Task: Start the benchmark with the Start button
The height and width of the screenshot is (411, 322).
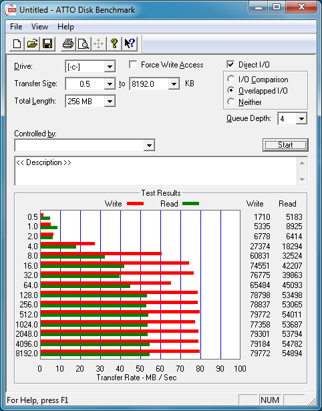Action: 285,145
